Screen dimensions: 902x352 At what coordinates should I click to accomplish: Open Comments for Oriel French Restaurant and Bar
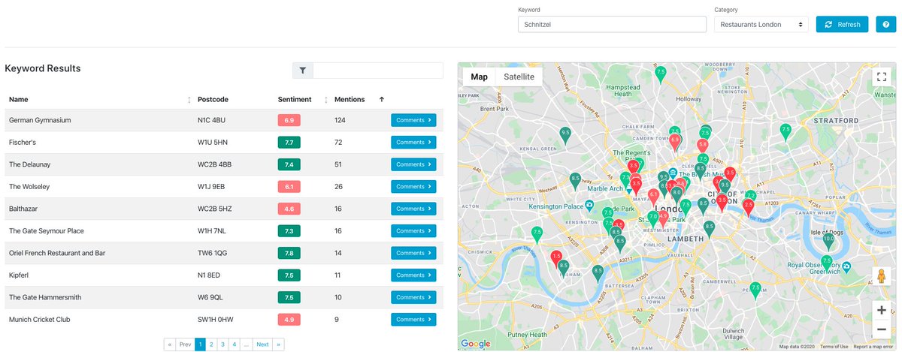(413, 253)
